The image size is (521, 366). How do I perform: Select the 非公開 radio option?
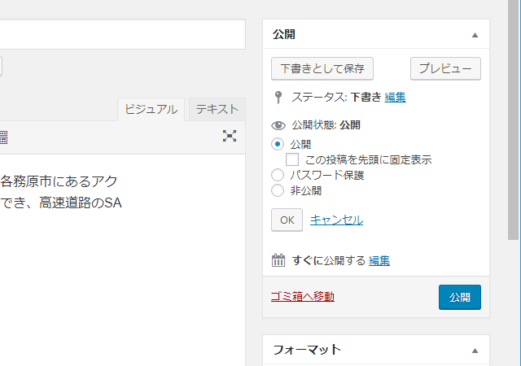(x=278, y=191)
